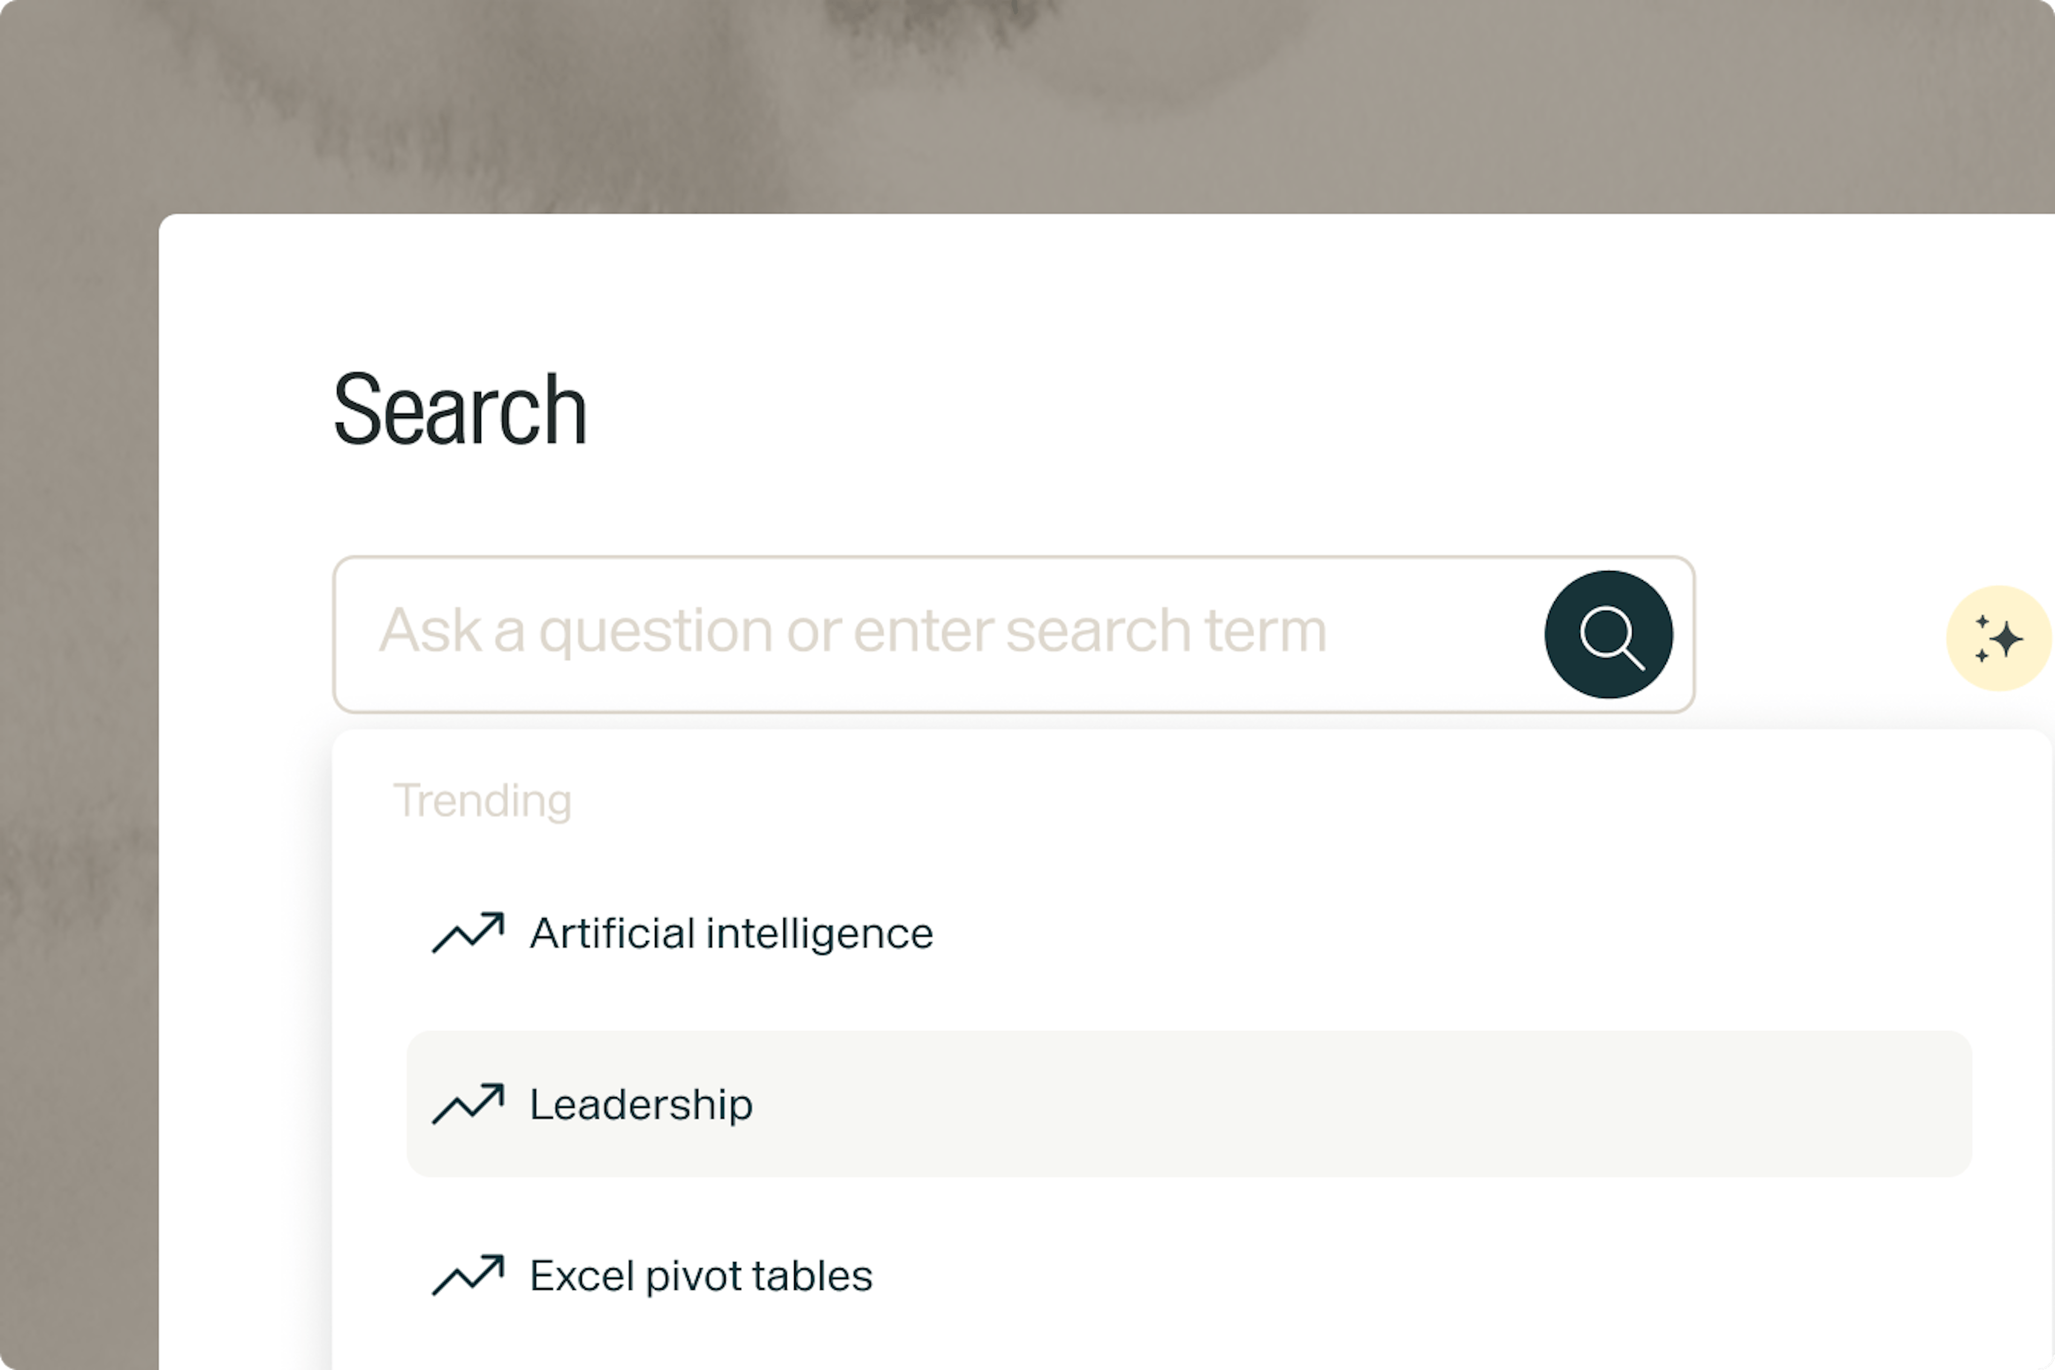This screenshot has width=2055, height=1370.
Task: Pick the Excel pivot tables suggestion
Action: pyautogui.click(x=1189, y=1276)
